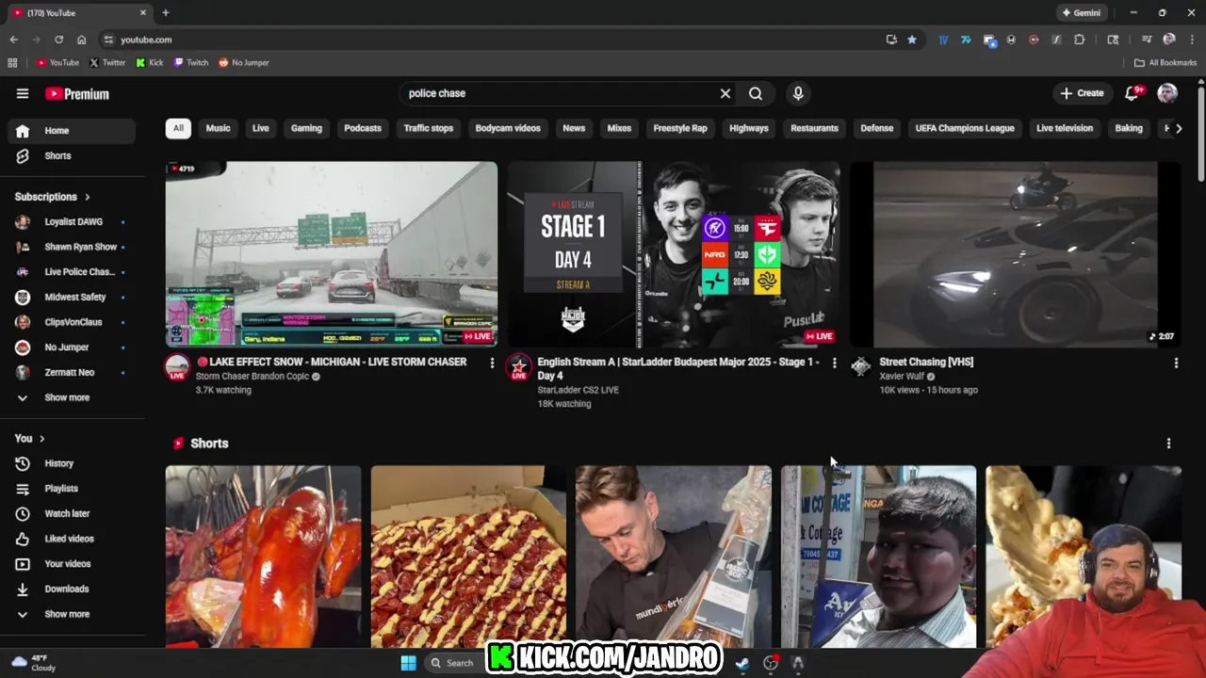
Task: Open Windows Start menu
Action: tap(408, 663)
